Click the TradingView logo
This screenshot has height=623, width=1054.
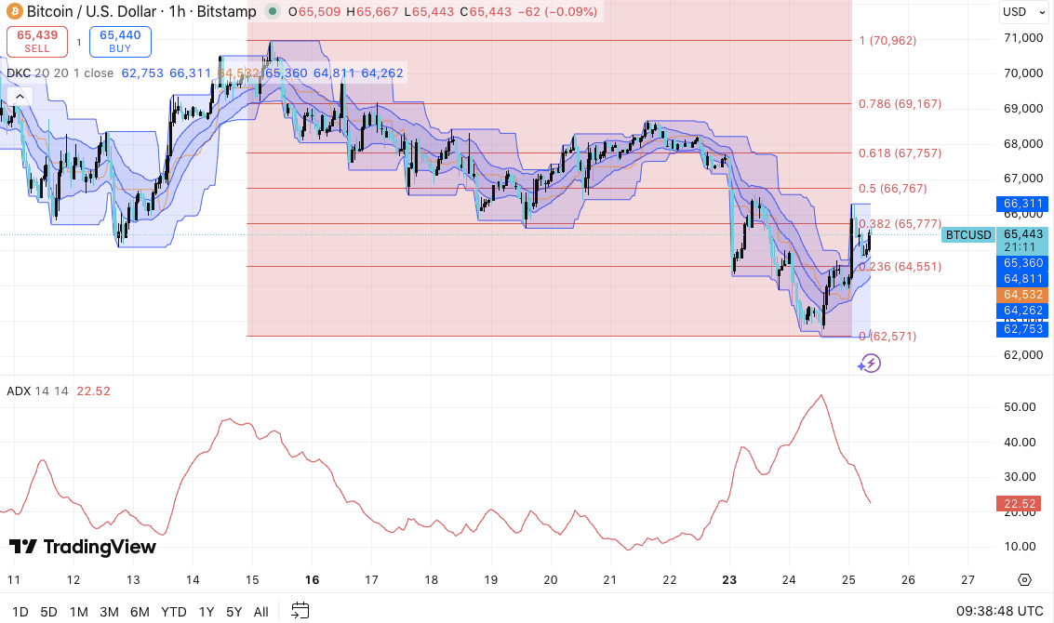(83, 547)
